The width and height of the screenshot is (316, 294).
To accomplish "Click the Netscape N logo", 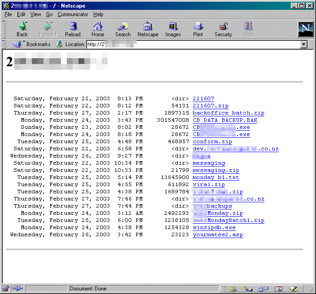I will point(305,29).
